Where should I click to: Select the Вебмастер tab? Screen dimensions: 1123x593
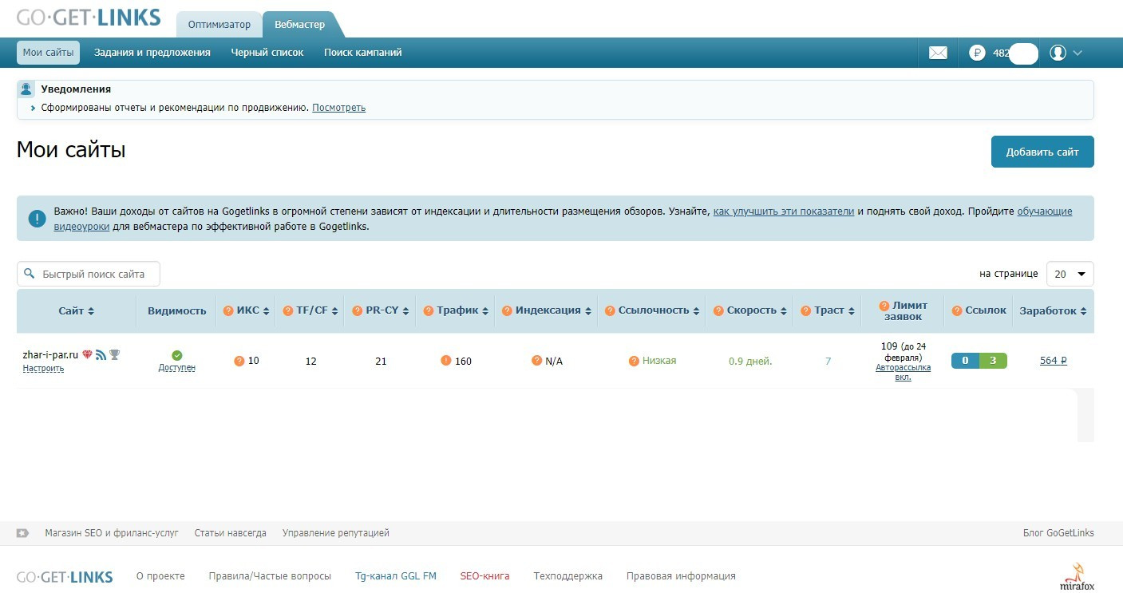tap(300, 25)
